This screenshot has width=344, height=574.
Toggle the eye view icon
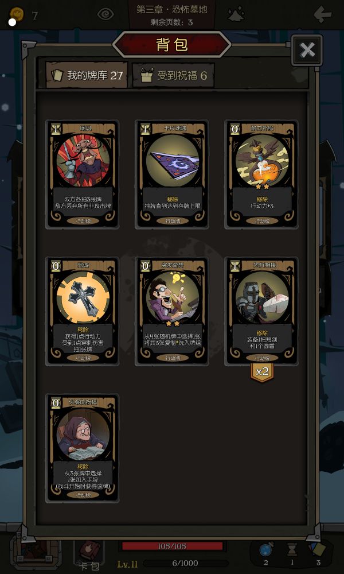105,14
